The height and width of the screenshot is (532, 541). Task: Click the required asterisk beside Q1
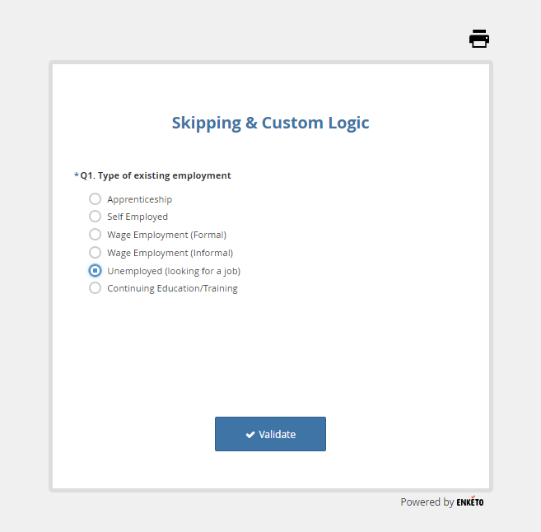(x=77, y=175)
